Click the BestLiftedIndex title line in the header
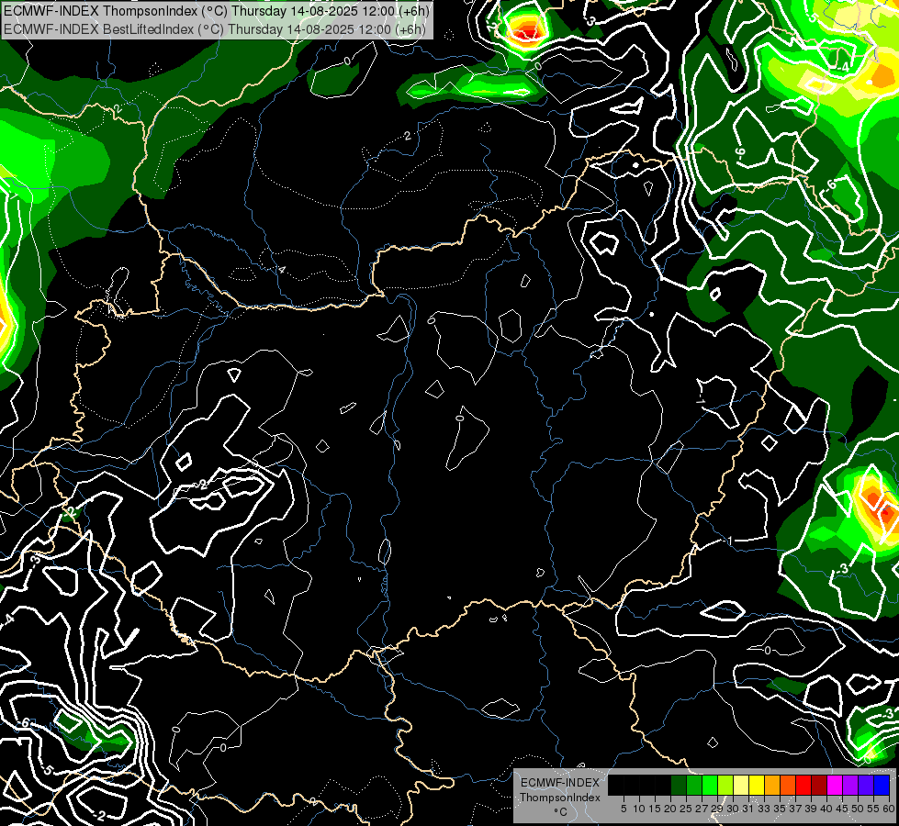The height and width of the screenshot is (826, 899). [x=215, y=29]
